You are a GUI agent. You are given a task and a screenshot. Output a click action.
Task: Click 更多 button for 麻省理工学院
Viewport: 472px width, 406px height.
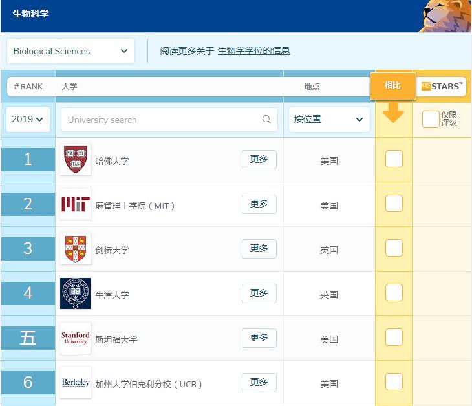point(259,204)
